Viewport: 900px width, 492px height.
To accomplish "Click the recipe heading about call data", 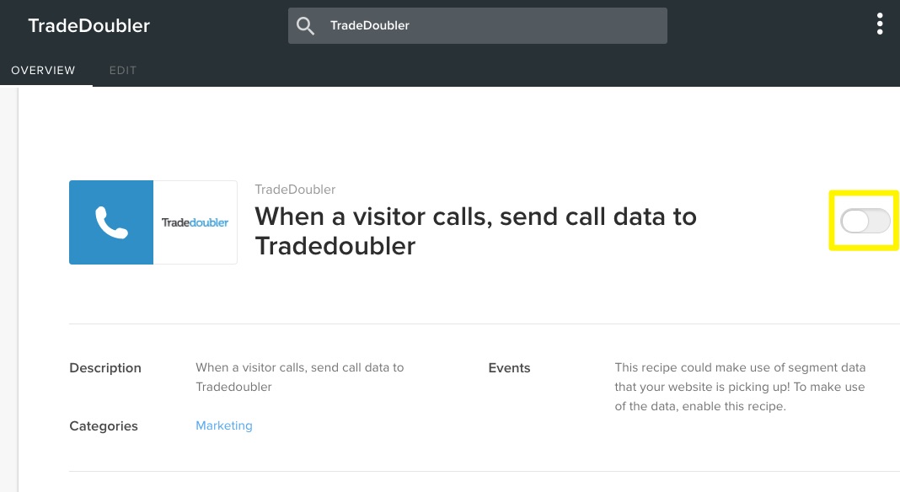I will coord(475,232).
